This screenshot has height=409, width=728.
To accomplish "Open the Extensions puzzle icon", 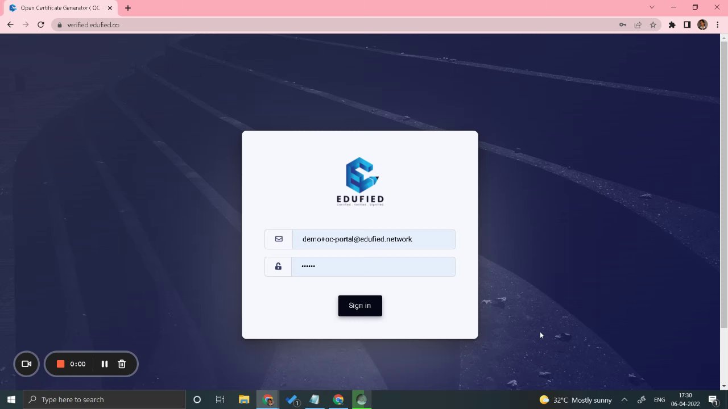I will tap(672, 25).
